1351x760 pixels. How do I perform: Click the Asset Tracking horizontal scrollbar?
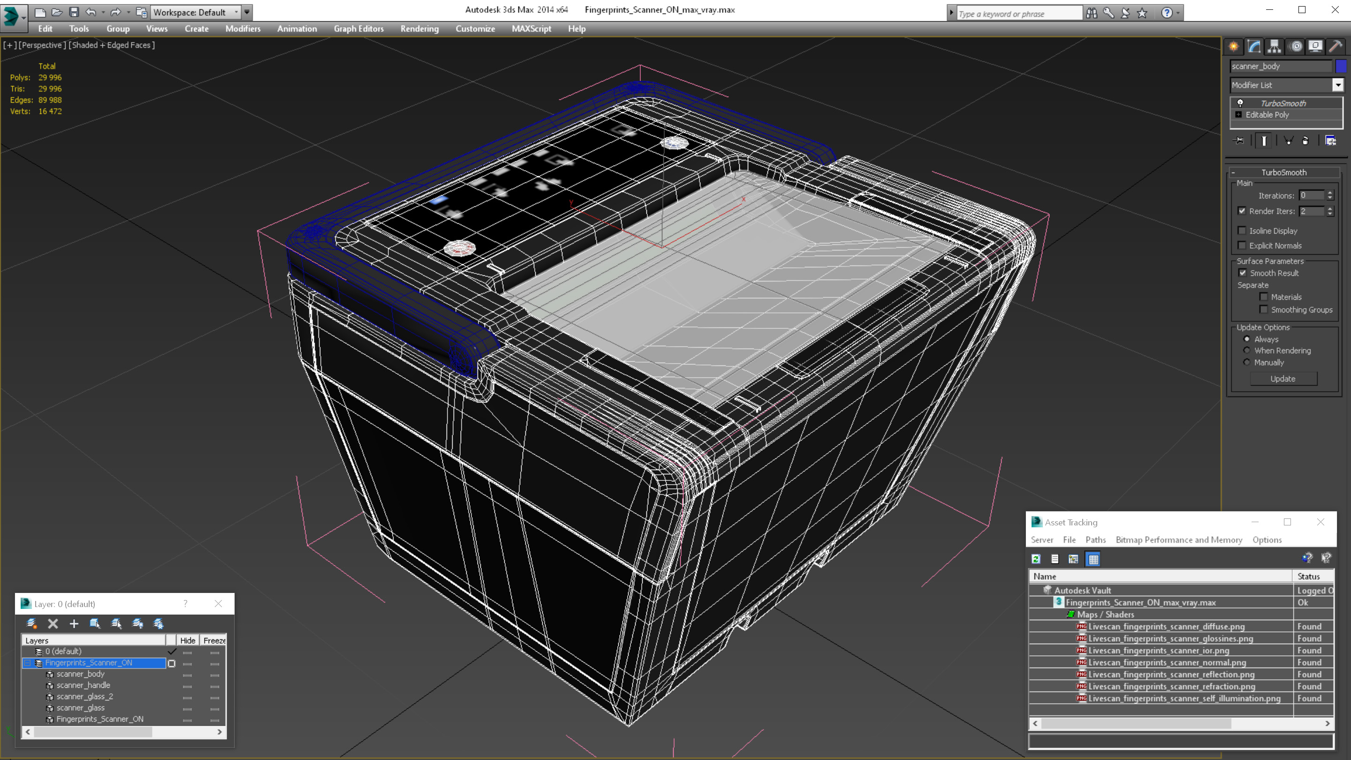pos(1181,723)
